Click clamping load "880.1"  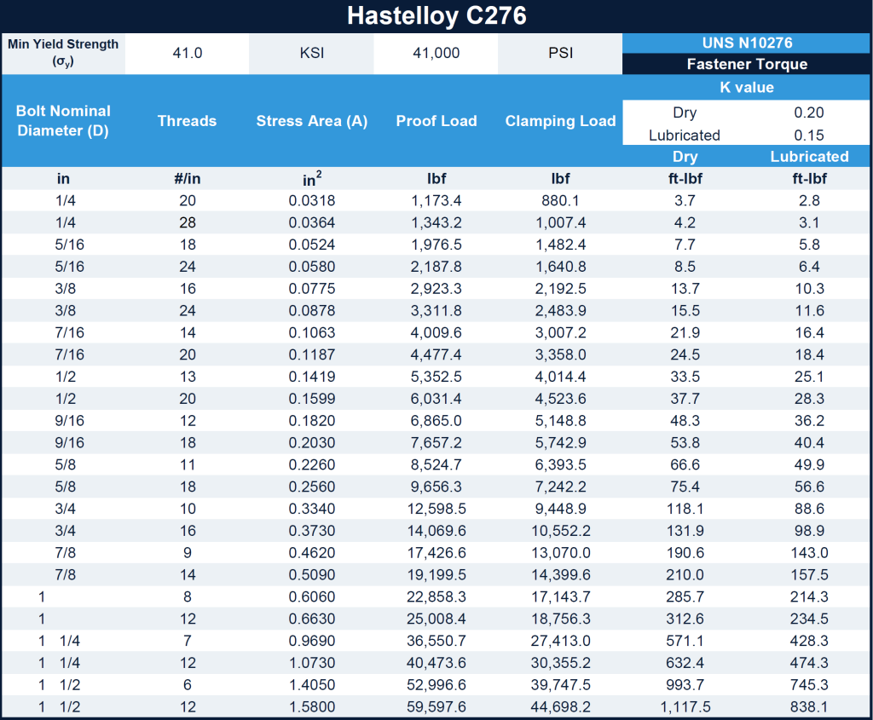click(561, 201)
